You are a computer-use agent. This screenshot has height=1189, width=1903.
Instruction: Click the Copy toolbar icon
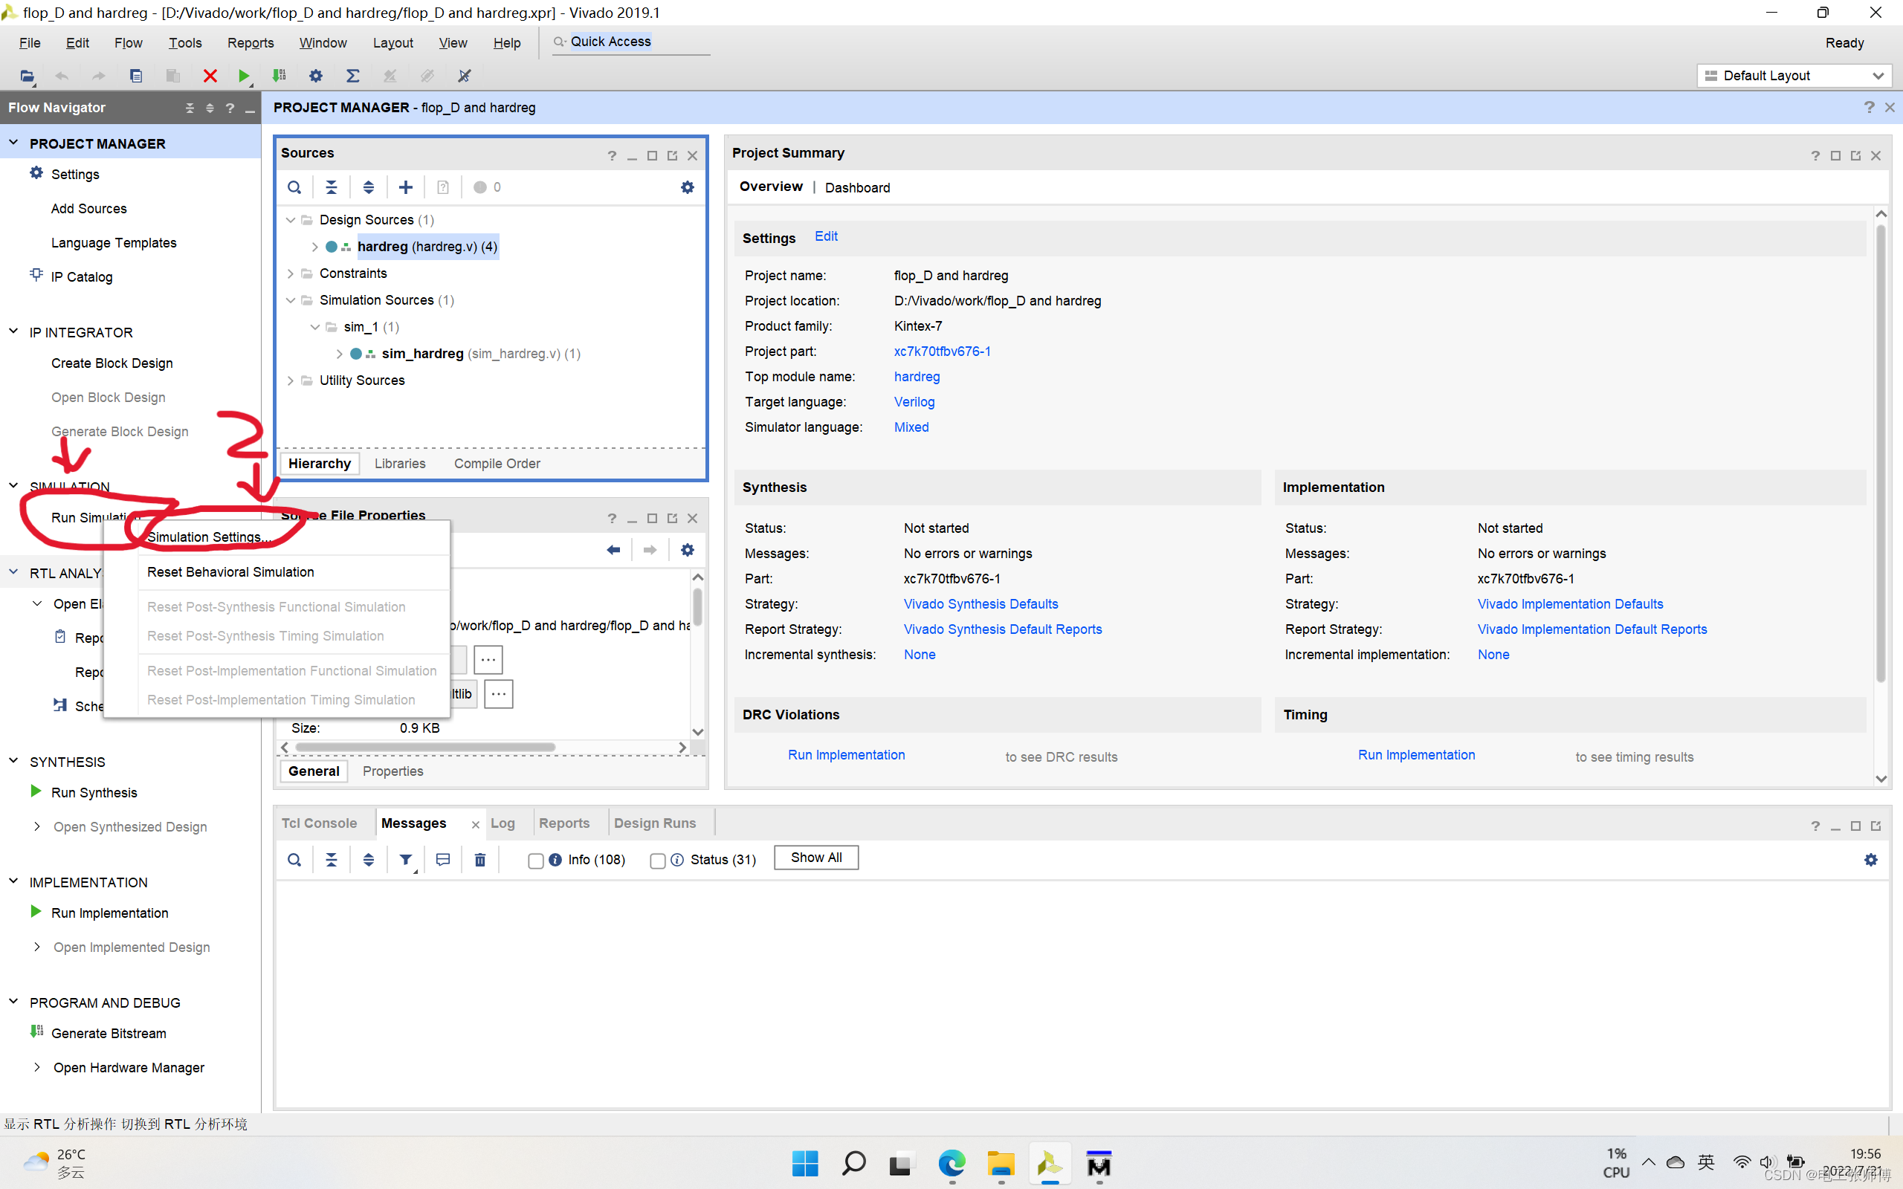click(x=136, y=76)
